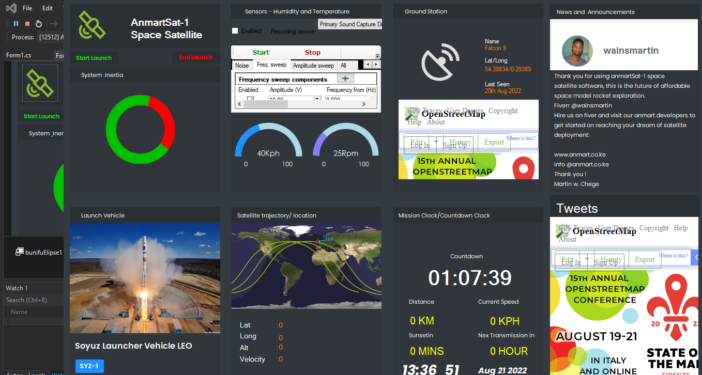702x375 pixels.
Task: Click the System Inertia donut chart
Action: tap(140, 130)
